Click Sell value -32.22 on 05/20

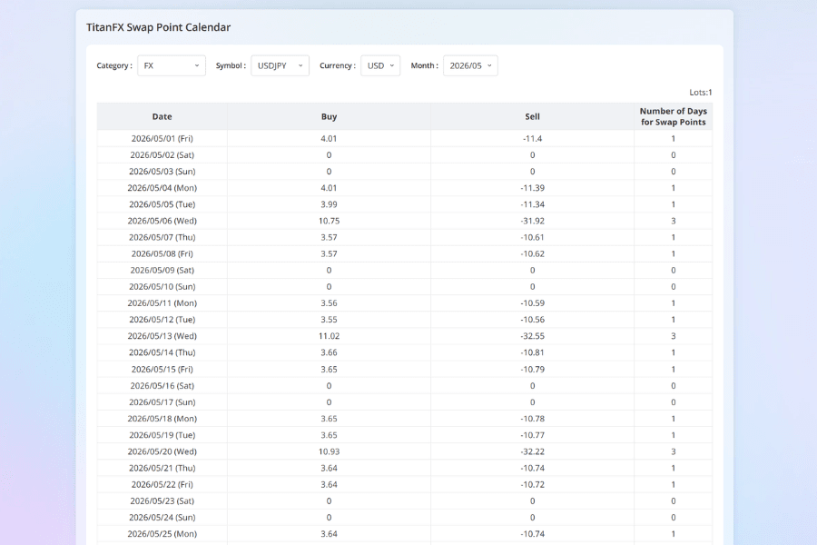(532, 451)
